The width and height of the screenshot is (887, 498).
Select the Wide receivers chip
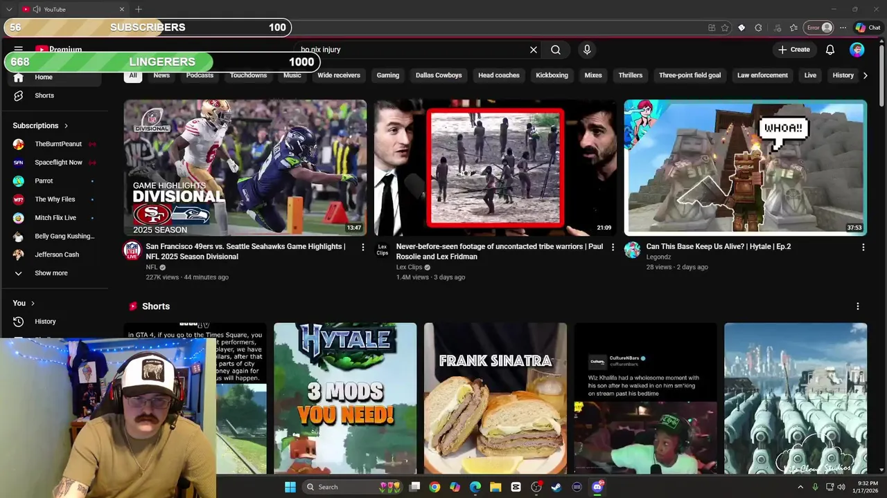point(339,75)
